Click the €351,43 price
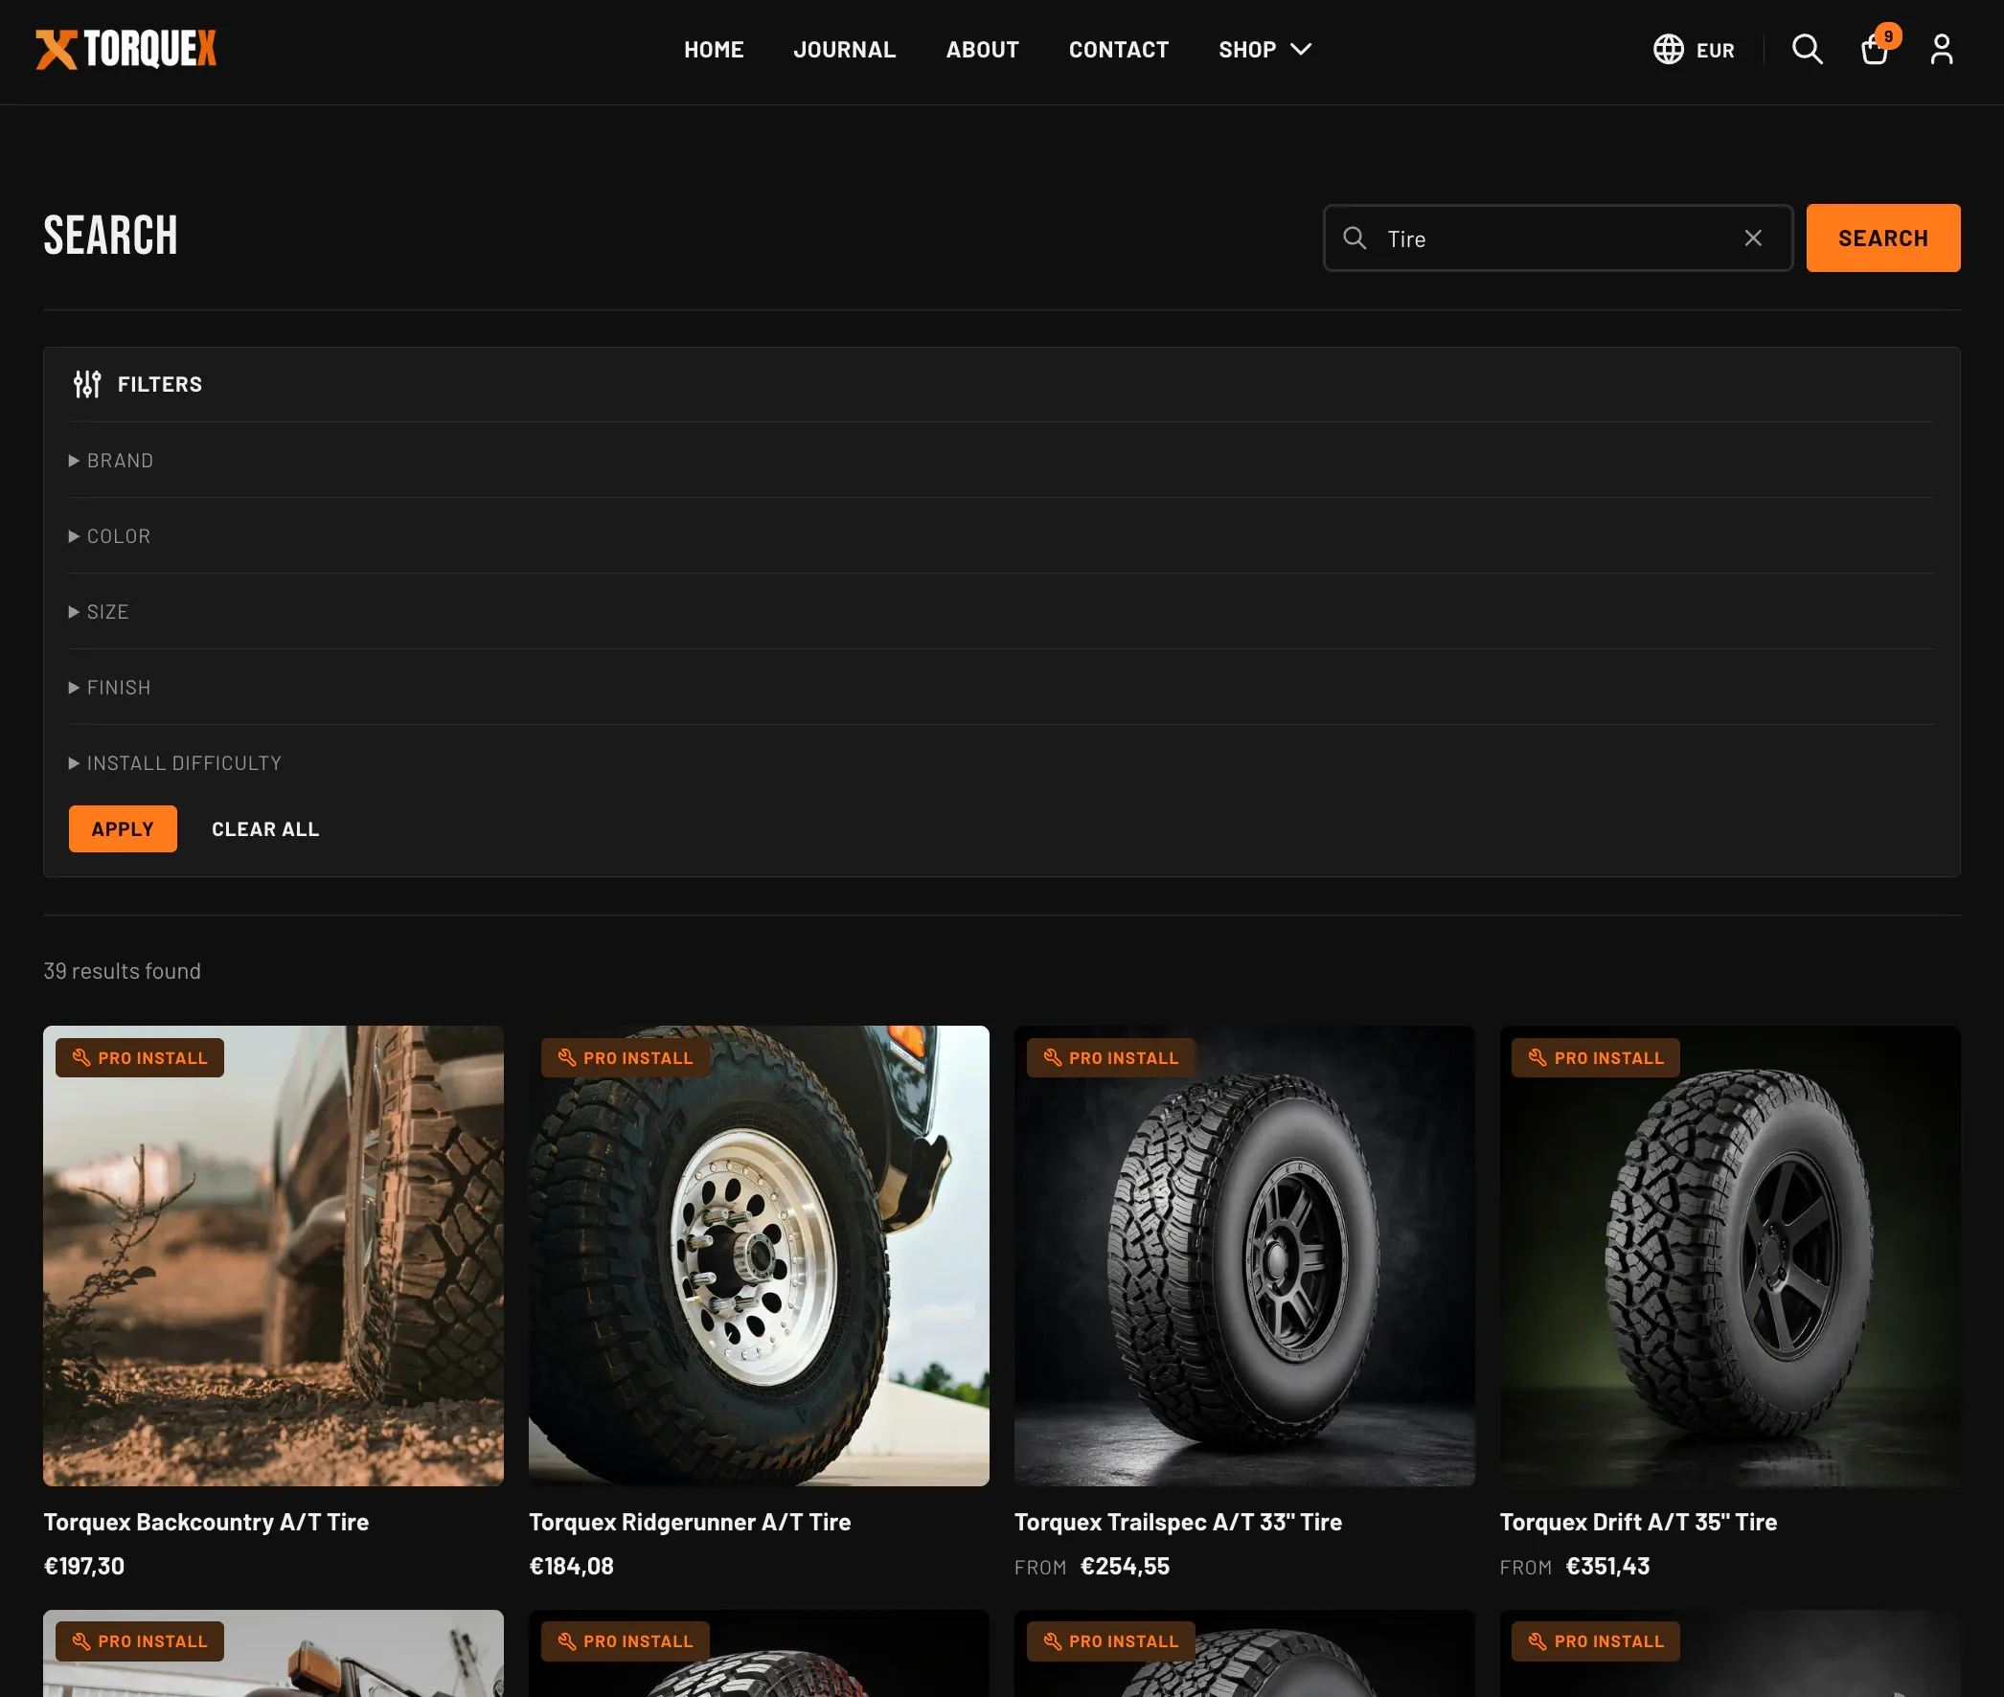Viewport: 2004px width, 1697px height. click(1607, 1566)
